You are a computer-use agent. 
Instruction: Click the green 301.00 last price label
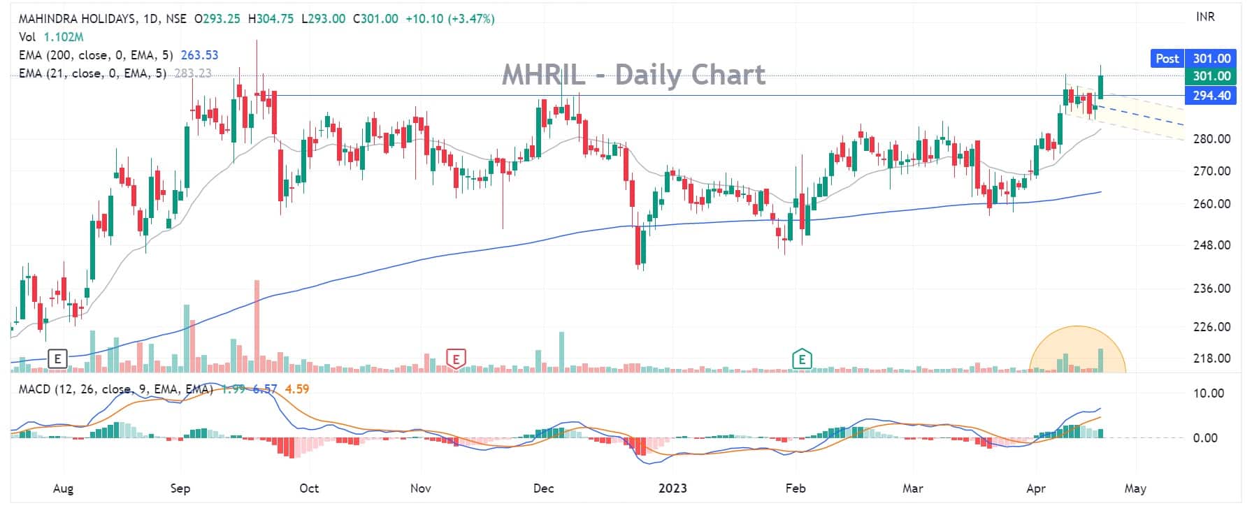click(x=1211, y=76)
